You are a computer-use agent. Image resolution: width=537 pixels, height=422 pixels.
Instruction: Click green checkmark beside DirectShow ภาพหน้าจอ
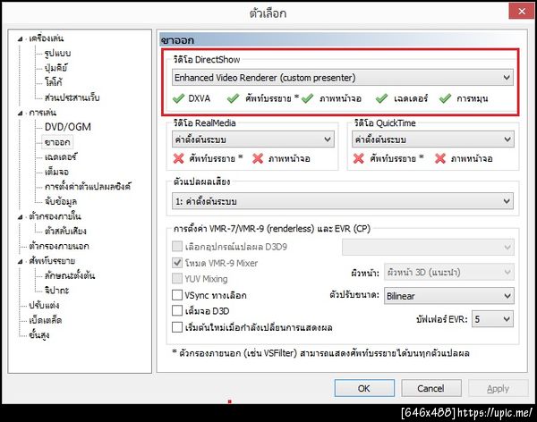pyautogui.click(x=307, y=98)
